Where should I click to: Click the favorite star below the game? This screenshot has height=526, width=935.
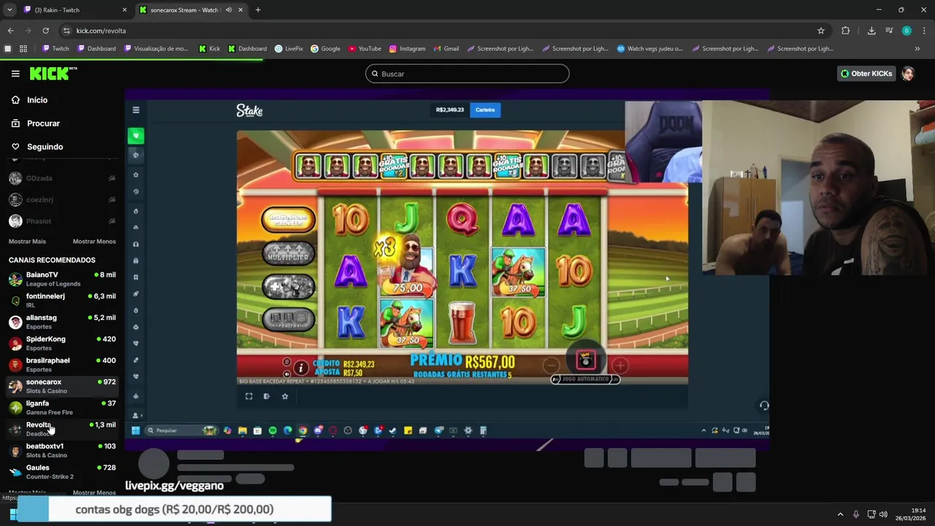[x=285, y=396]
